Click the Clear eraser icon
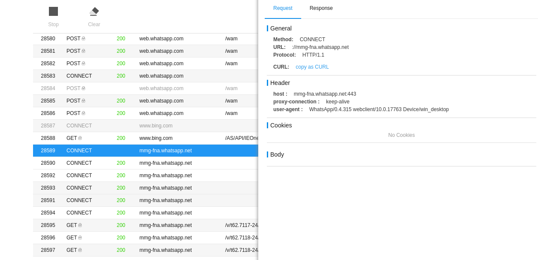The image size is (538, 260). [x=94, y=12]
